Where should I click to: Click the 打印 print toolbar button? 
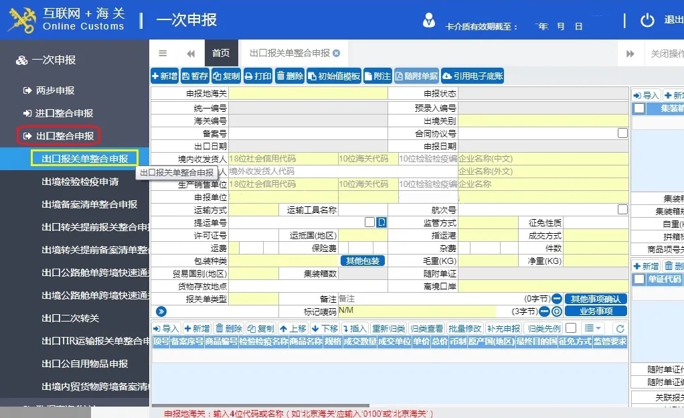[258, 76]
